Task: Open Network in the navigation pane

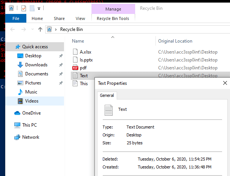Action: 30,137
